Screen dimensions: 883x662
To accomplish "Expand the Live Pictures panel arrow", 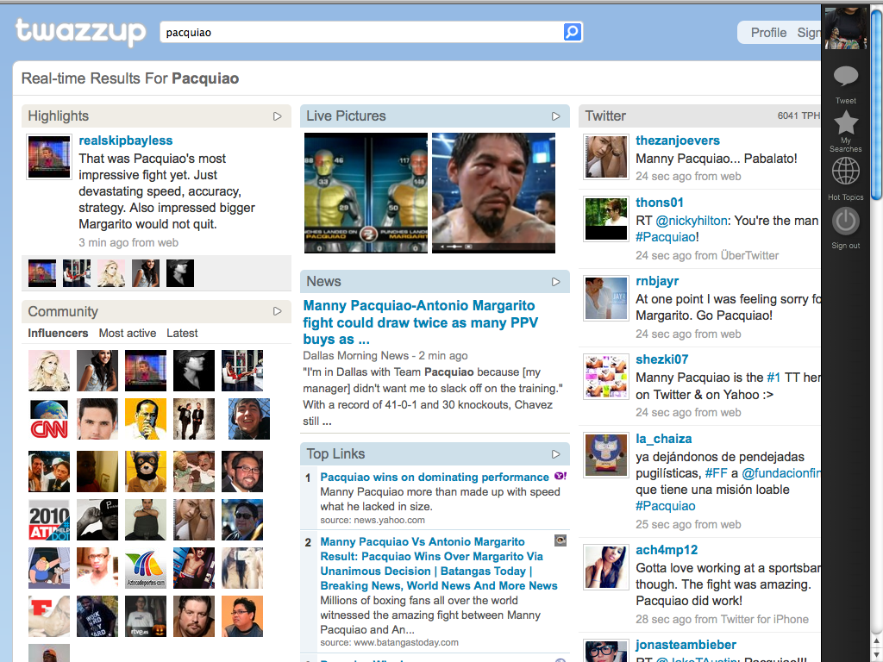I will (x=556, y=116).
